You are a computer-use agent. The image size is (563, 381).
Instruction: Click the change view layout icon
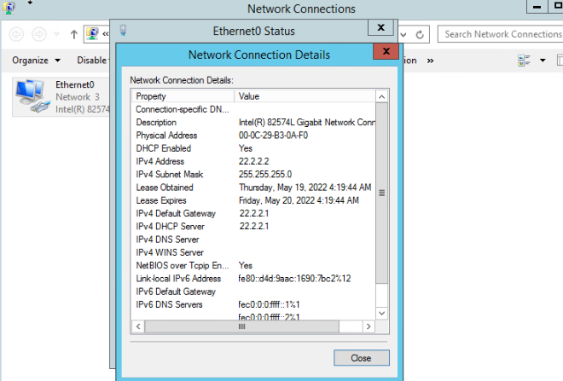click(525, 61)
